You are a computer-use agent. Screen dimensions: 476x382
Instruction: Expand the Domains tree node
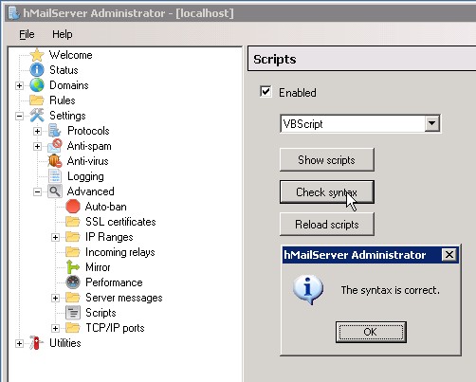tap(19, 85)
